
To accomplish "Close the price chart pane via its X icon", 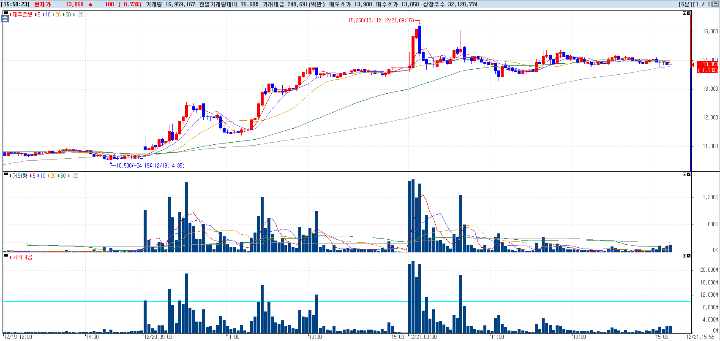I will (689, 13).
